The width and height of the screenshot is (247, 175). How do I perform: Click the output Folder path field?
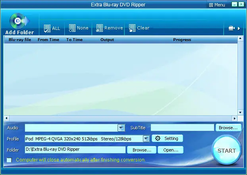click(x=75, y=150)
